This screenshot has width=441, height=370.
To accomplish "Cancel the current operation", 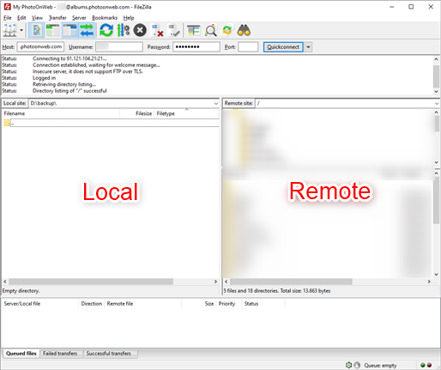I will click(x=140, y=30).
